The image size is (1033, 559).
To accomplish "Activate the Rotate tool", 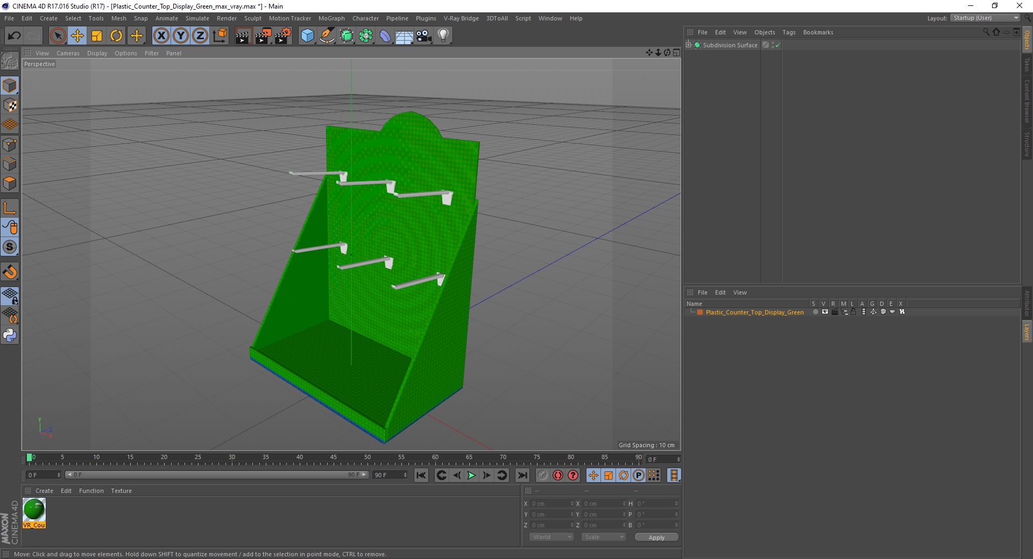I will 116,36.
